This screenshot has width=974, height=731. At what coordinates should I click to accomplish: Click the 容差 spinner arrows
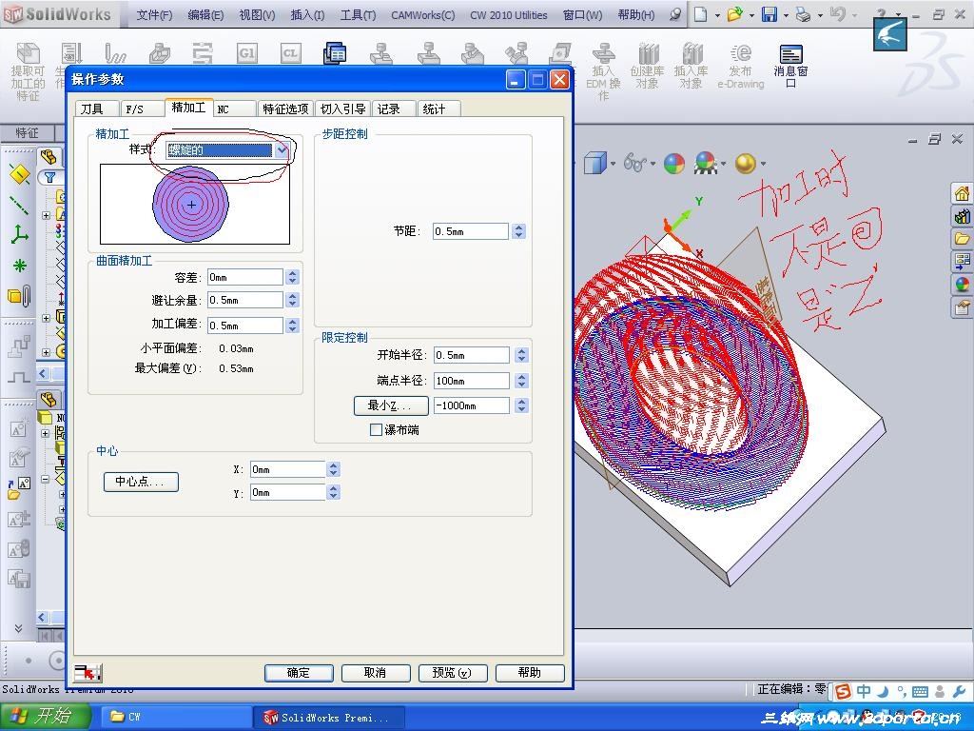click(x=293, y=277)
